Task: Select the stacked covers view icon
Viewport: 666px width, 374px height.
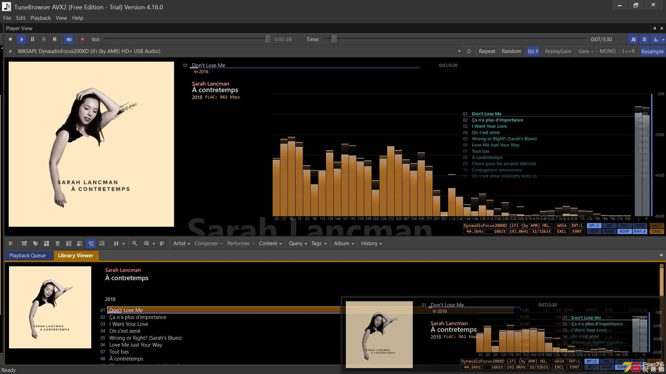Action: 35,243
